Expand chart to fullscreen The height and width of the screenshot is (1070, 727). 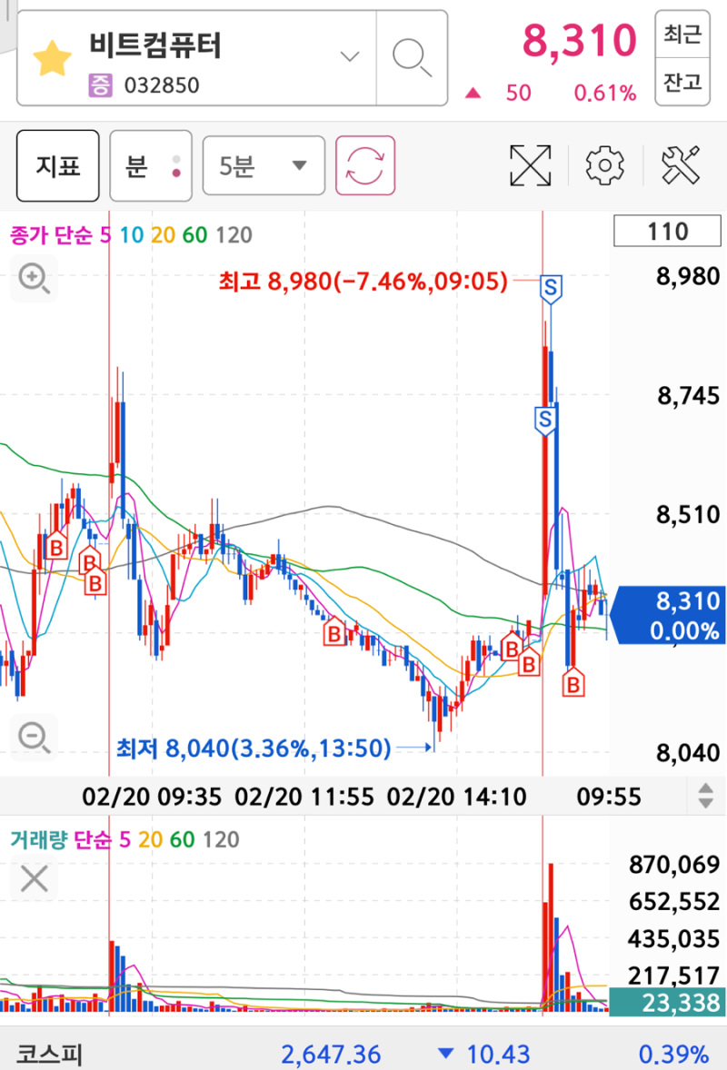coord(531,165)
